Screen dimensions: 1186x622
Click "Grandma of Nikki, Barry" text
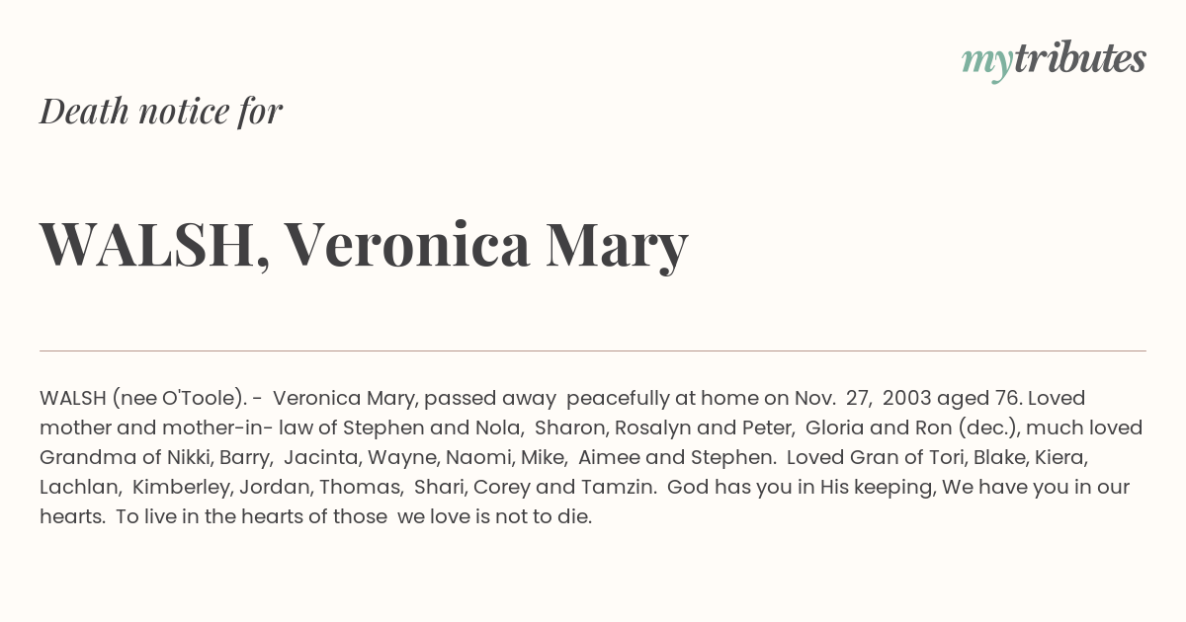(x=157, y=458)
